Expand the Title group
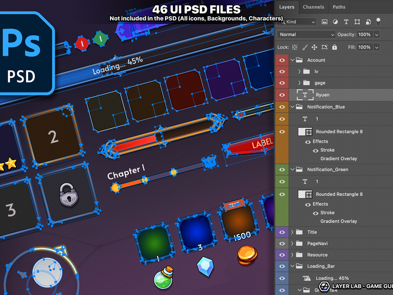 292,232
